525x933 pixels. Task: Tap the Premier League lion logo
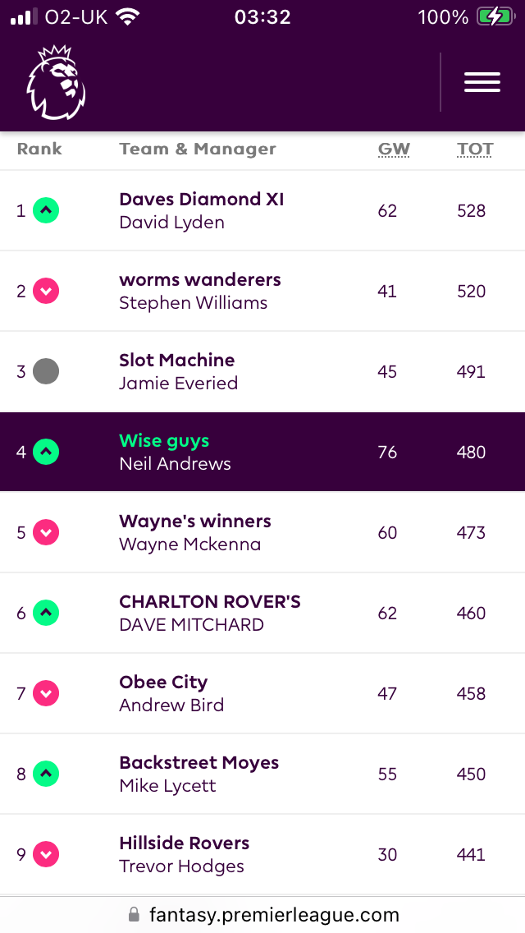pyautogui.click(x=57, y=81)
